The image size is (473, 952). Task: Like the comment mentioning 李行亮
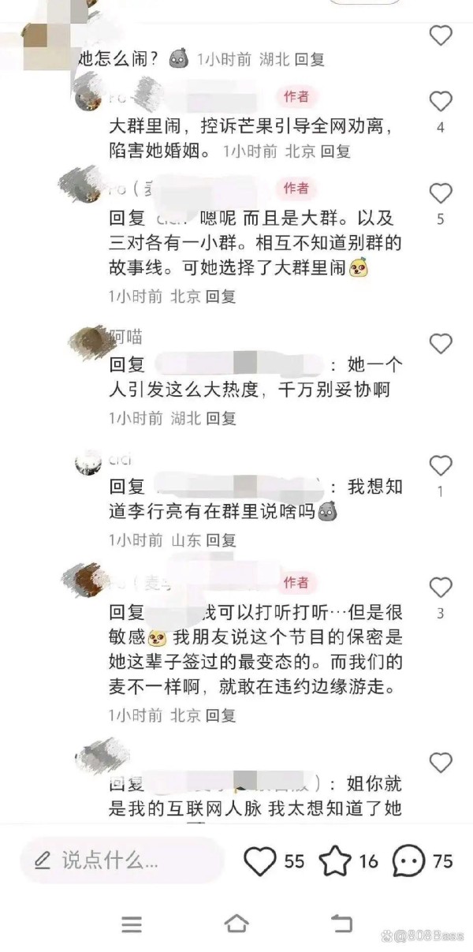[441, 465]
